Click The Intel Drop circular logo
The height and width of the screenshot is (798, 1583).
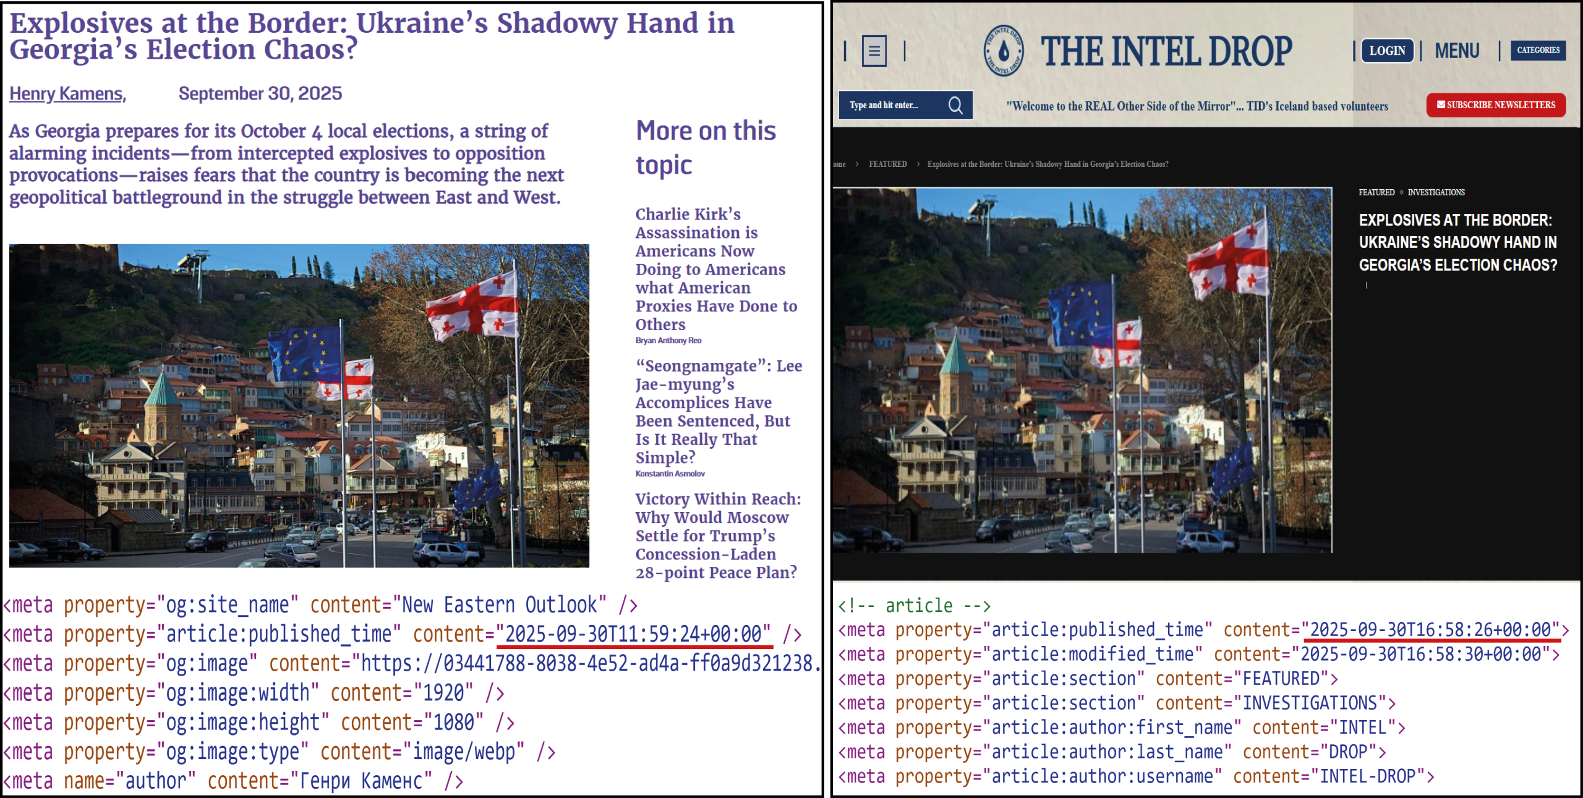pyautogui.click(x=1003, y=51)
